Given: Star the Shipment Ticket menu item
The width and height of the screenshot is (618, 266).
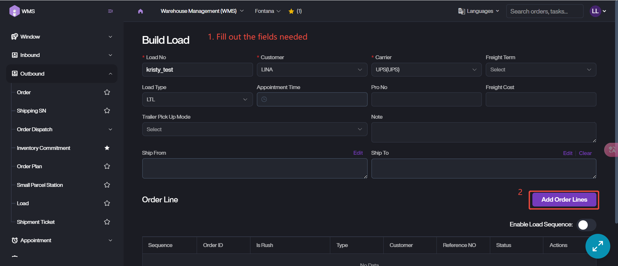Looking at the screenshot, I should pos(107,222).
